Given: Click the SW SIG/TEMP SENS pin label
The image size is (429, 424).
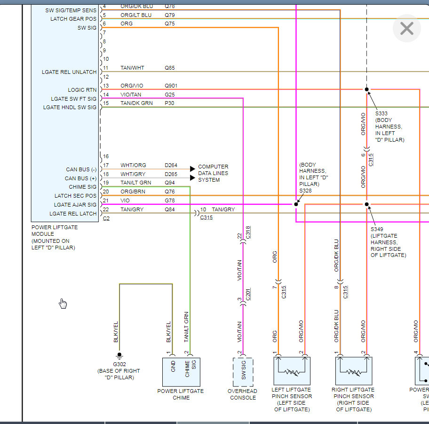Looking at the screenshot, I should [71, 10].
